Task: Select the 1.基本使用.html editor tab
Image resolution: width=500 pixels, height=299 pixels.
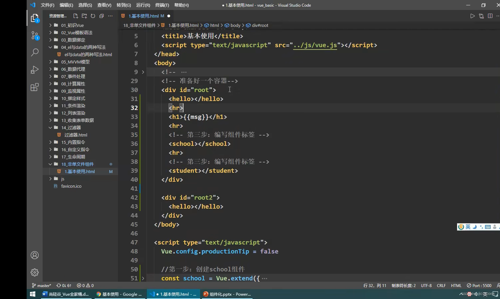Action: coord(144,16)
